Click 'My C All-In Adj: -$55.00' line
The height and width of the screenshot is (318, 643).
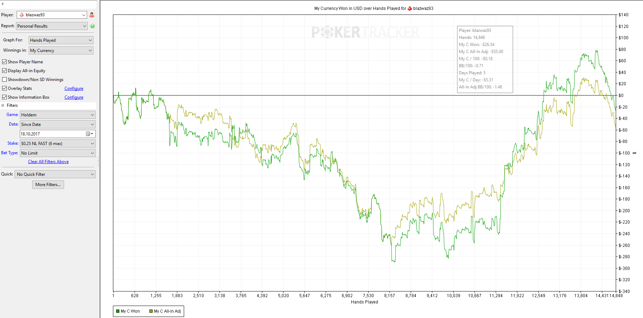pyautogui.click(x=481, y=52)
